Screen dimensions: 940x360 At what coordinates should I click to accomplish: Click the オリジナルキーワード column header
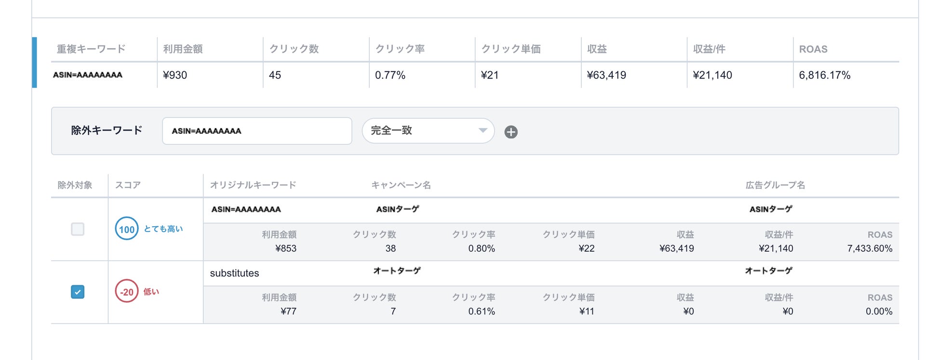[x=253, y=185]
